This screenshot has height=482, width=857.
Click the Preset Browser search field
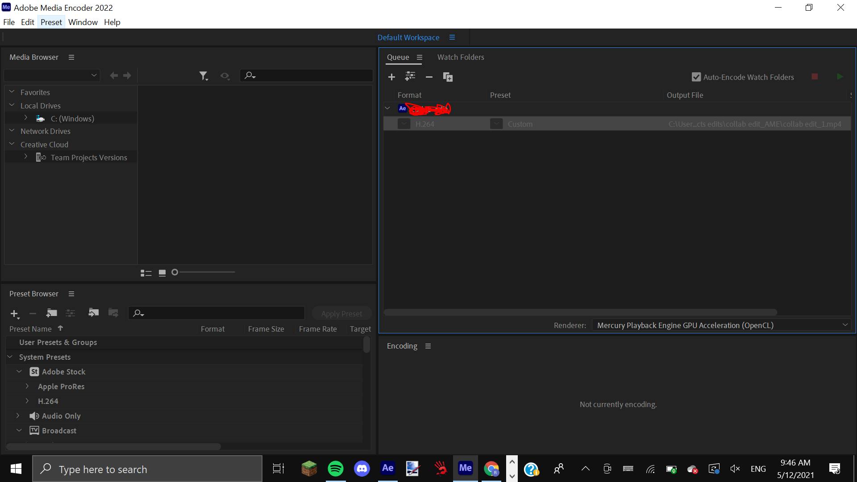click(216, 313)
